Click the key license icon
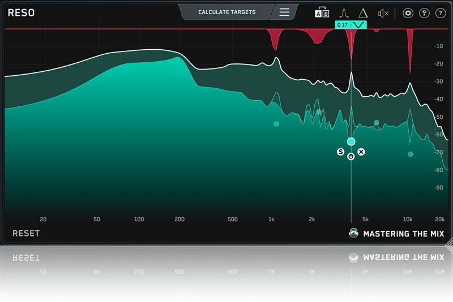Image resolution: width=453 pixels, height=302 pixels. tap(424, 13)
